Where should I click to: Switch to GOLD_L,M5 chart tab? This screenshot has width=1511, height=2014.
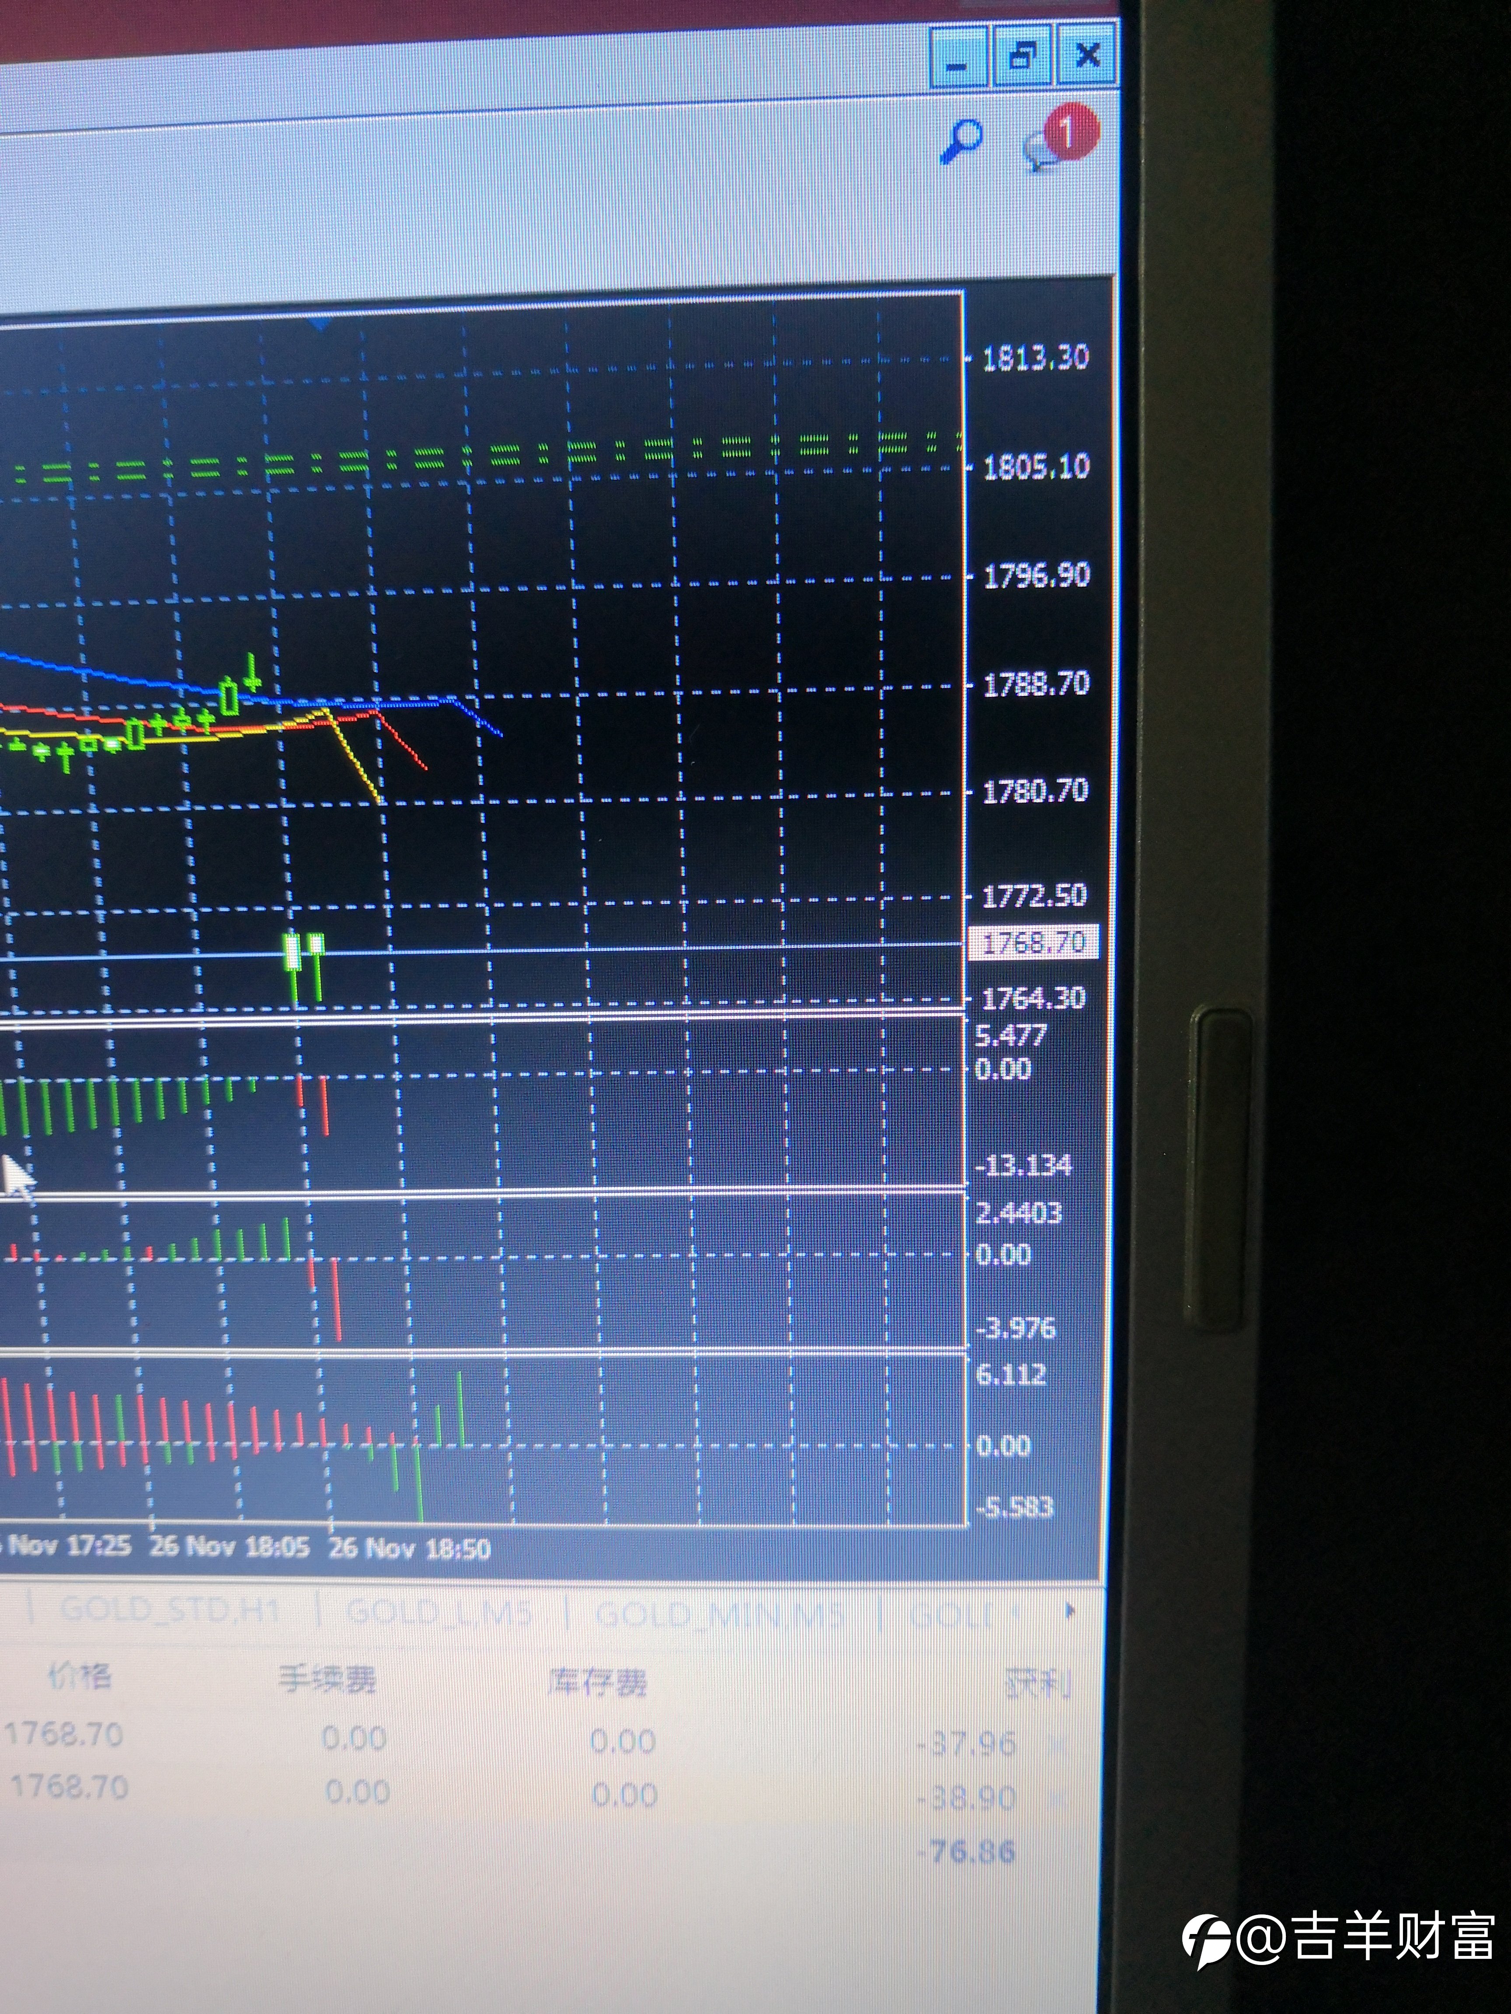pyautogui.click(x=438, y=1613)
